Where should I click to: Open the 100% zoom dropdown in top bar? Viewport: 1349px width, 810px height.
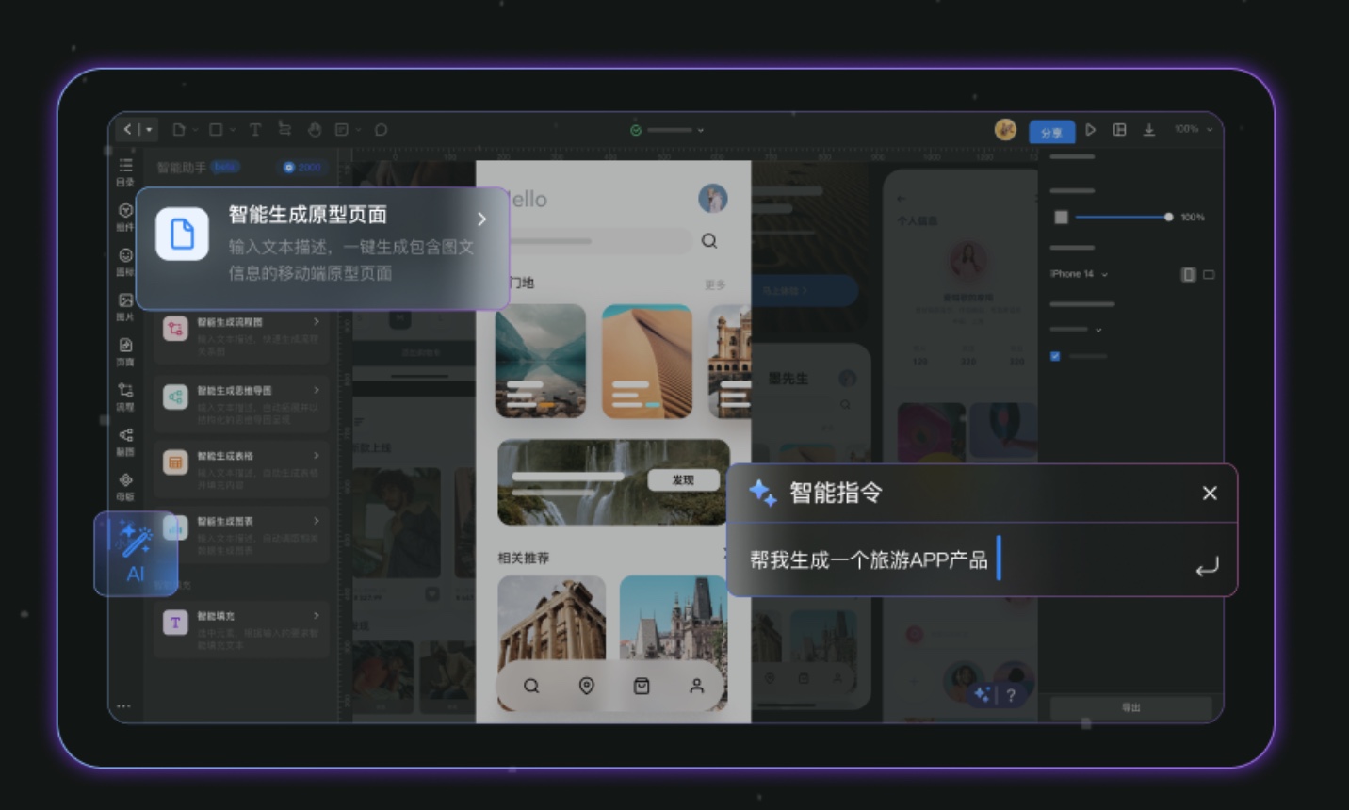click(x=1194, y=129)
